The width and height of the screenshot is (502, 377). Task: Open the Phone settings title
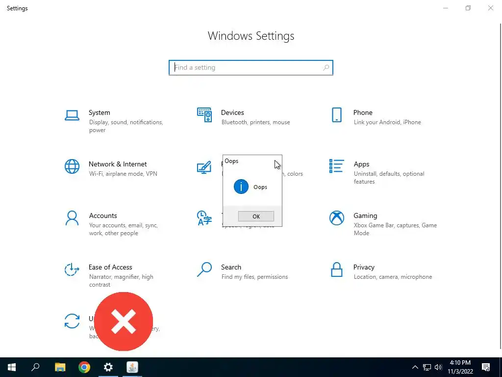(363, 112)
